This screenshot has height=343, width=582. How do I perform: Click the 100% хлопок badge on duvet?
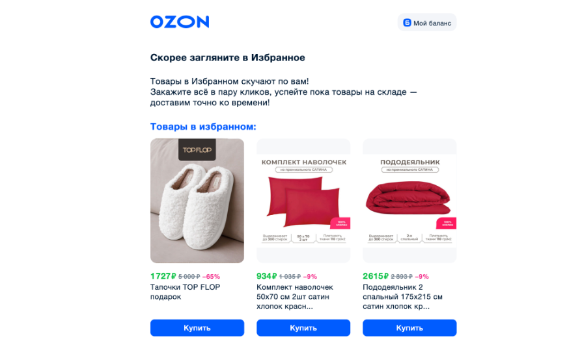point(447,223)
